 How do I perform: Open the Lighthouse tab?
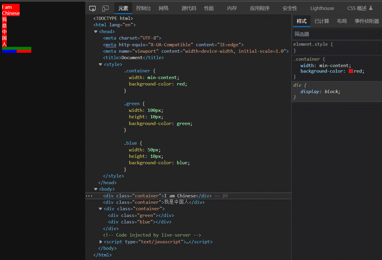pyautogui.click(x=322, y=8)
